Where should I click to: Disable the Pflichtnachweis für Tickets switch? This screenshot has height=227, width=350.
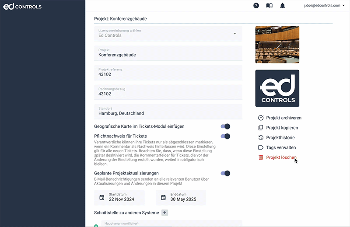[x=225, y=136]
